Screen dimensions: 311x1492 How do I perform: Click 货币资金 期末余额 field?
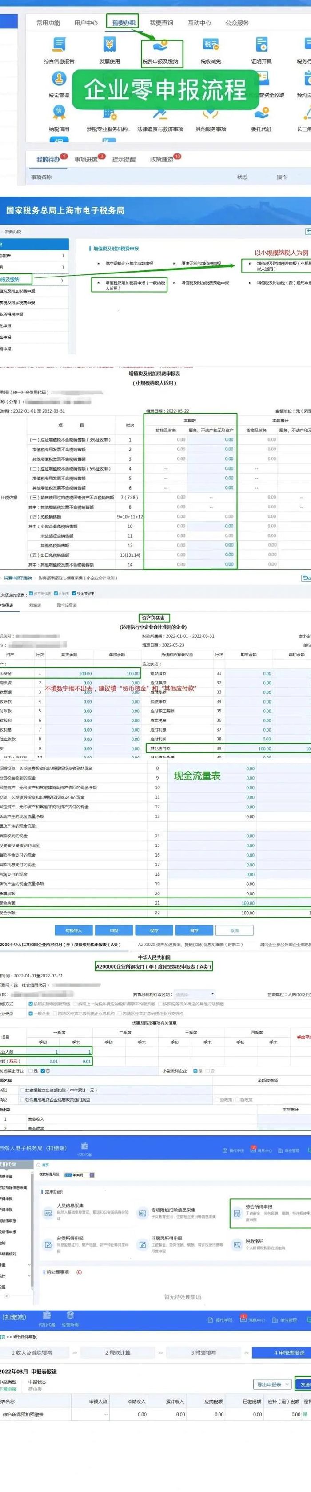69,674
